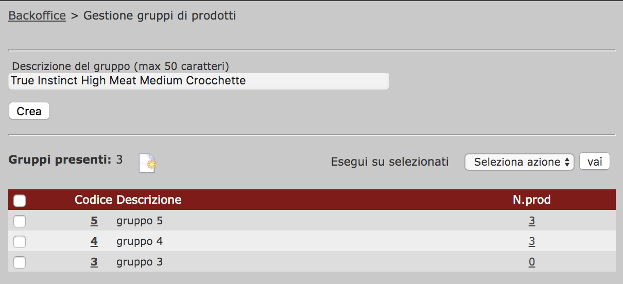Screen dimensions: 623x284
Task: Click the zero product count for gruppo 3
Action: [x=531, y=262]
